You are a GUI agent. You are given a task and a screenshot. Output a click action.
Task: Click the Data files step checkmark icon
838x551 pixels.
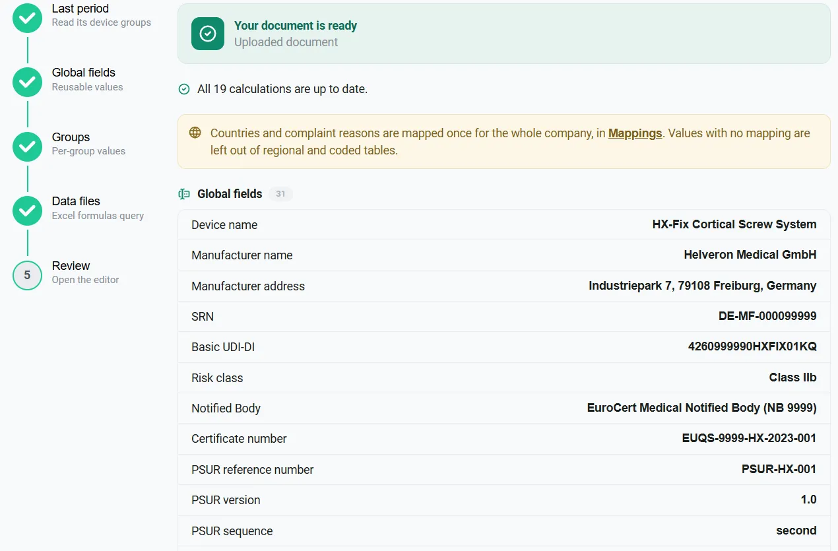point(27,211)
